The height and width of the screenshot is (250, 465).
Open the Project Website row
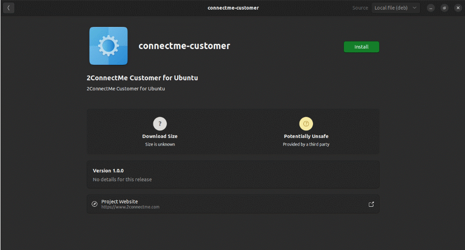233,204
